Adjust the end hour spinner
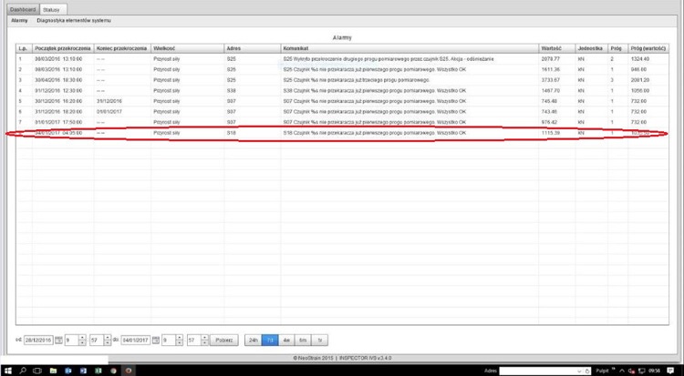Viewport: 684px width, 376px height. (180, 340)
